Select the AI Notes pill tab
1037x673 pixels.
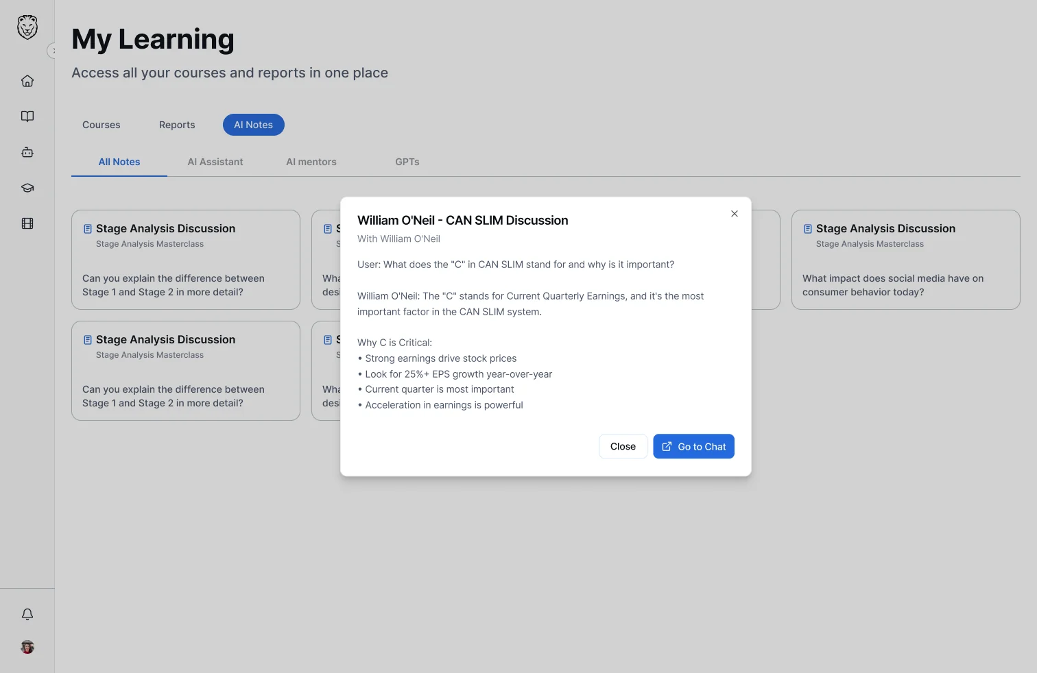[x=254, y=125]
